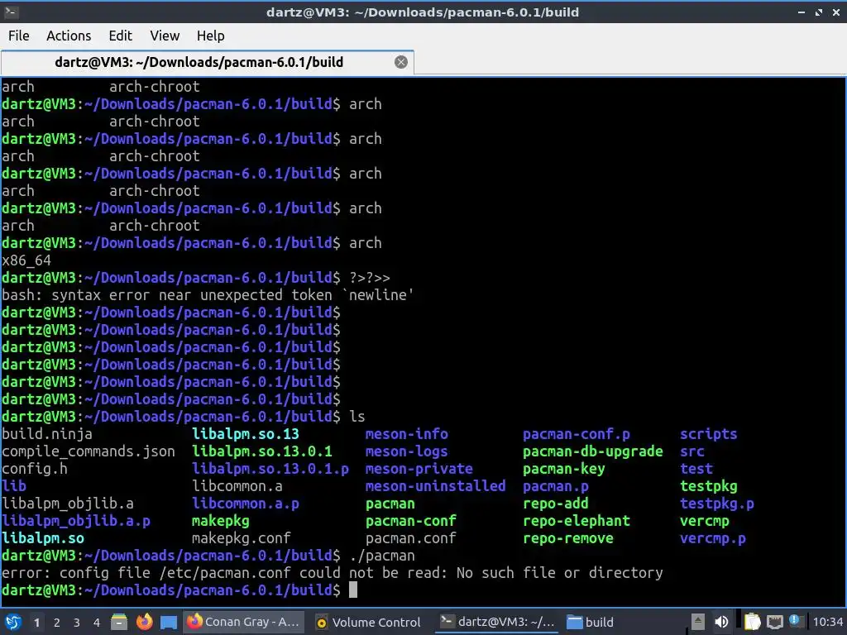847x635 pixels.
Task: Open the Help menu
Action: click(210, 36)
